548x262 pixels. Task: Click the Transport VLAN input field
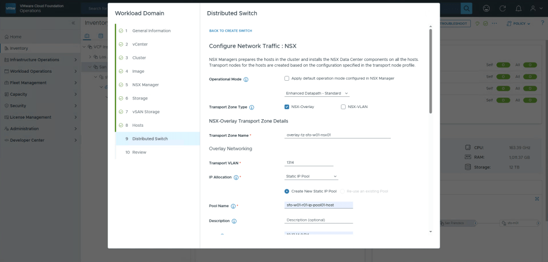[309, 163]
